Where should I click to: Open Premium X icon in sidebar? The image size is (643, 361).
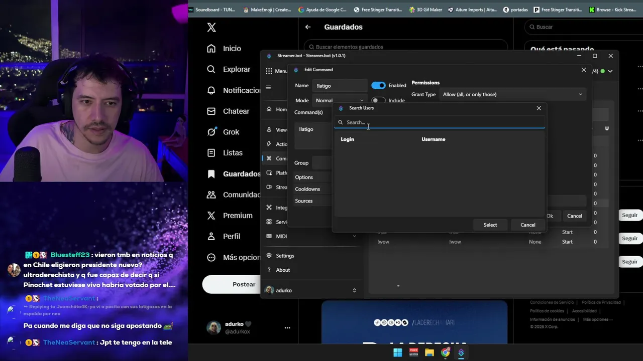211,215
